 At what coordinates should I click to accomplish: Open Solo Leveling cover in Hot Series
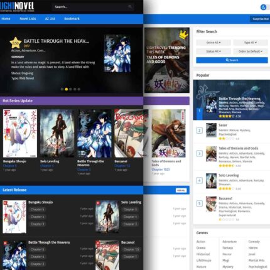(x=57, y=133)
